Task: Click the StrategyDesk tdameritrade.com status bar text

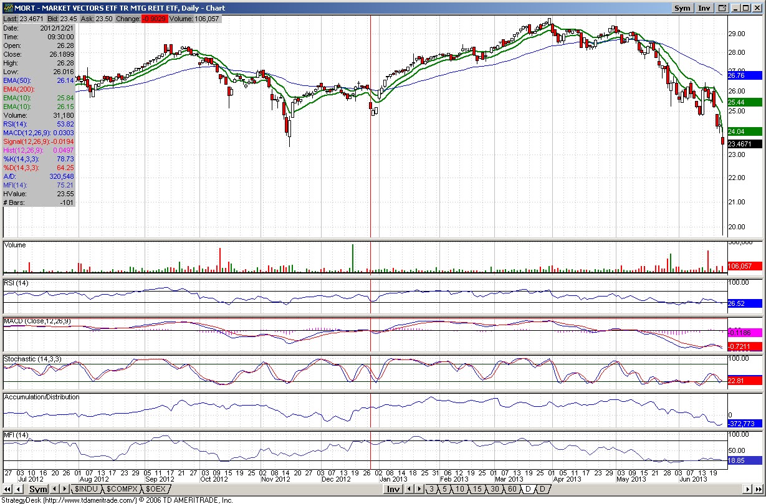Action: [117, 500]
